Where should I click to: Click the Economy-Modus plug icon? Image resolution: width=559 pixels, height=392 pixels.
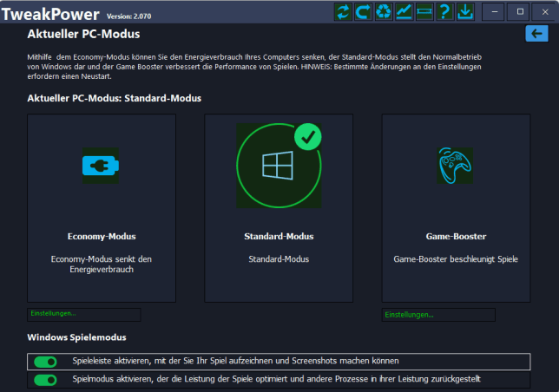click(101, 165)
